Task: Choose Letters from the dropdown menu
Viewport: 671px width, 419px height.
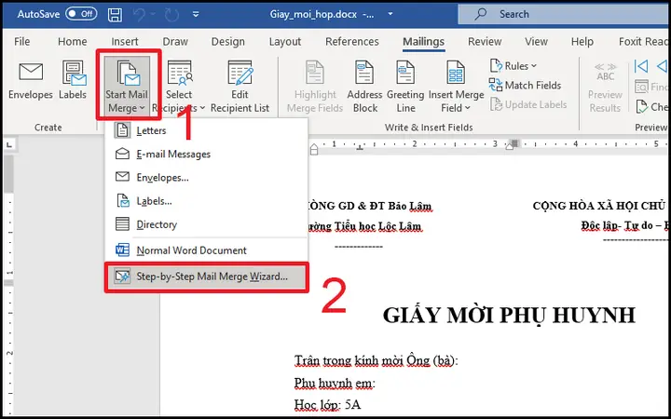Action: click(x=206, y=130)
